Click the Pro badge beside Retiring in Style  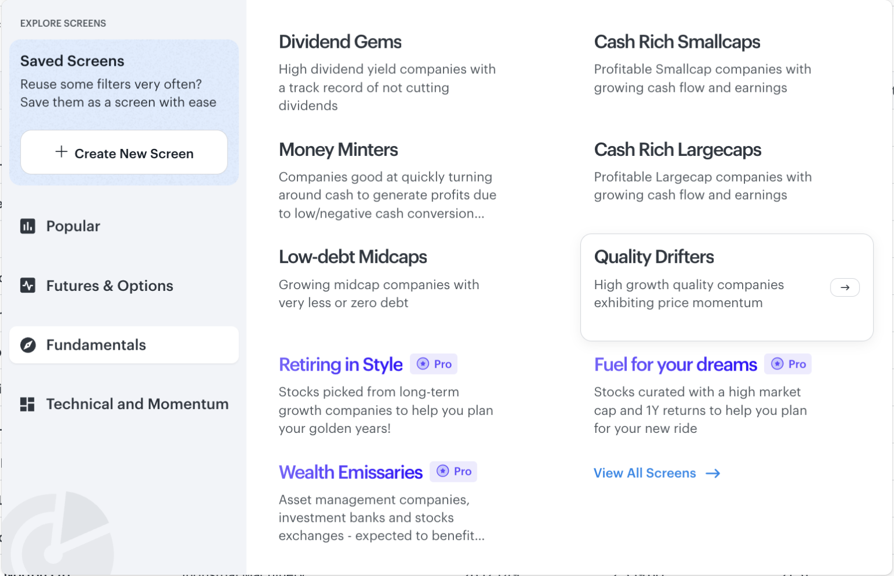pyautogui.click(x=434, y=364)
